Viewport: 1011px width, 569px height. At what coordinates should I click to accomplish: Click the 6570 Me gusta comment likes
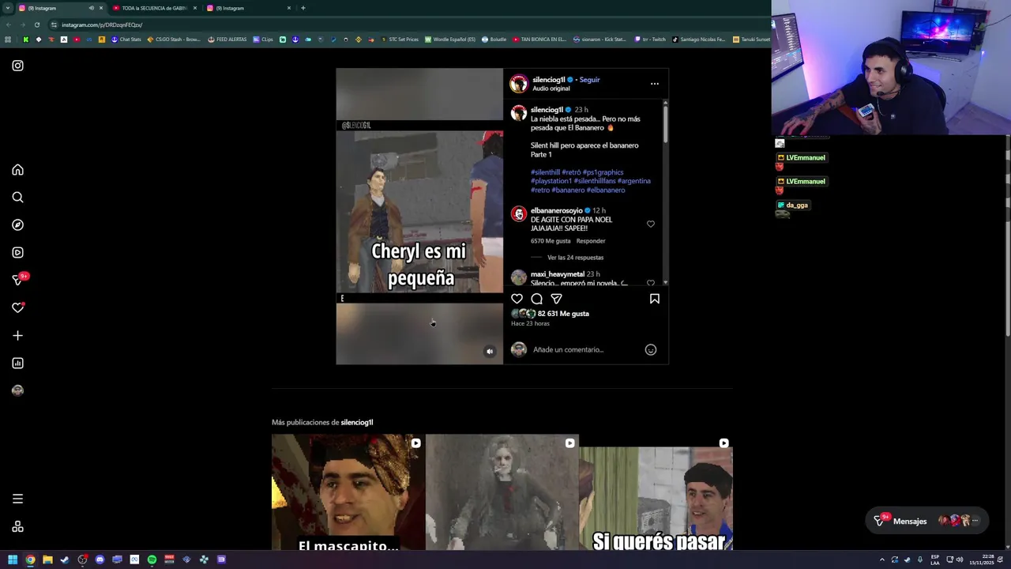551,241
